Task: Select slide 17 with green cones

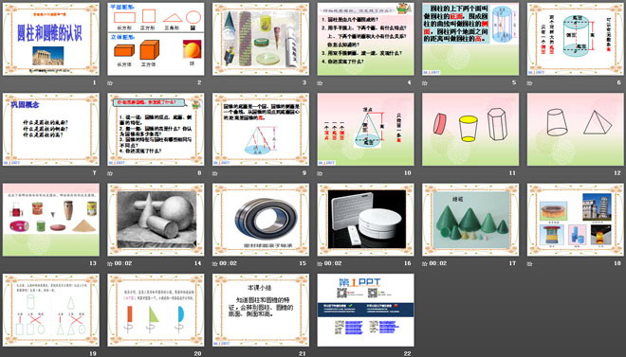Action: [470, 220]
